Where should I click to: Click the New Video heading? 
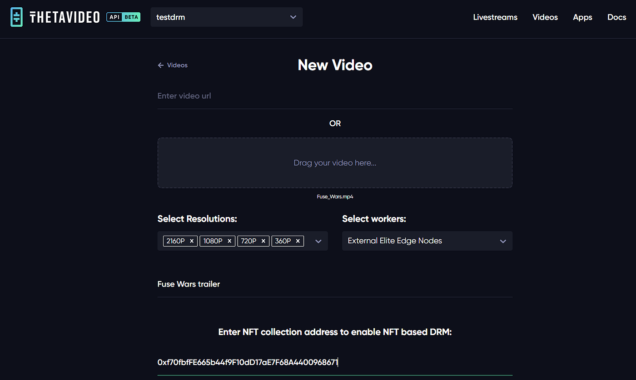click(x=335, y=65)
